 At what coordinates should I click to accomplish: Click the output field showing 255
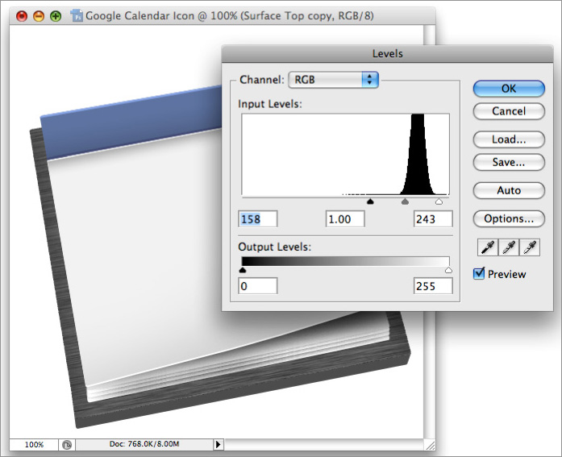433,286
